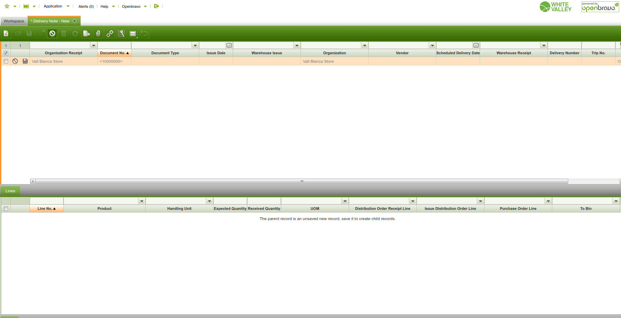Open Warehouse Receipt filter dropdown
The image size is (621, 318).
(x=544, y=45)
